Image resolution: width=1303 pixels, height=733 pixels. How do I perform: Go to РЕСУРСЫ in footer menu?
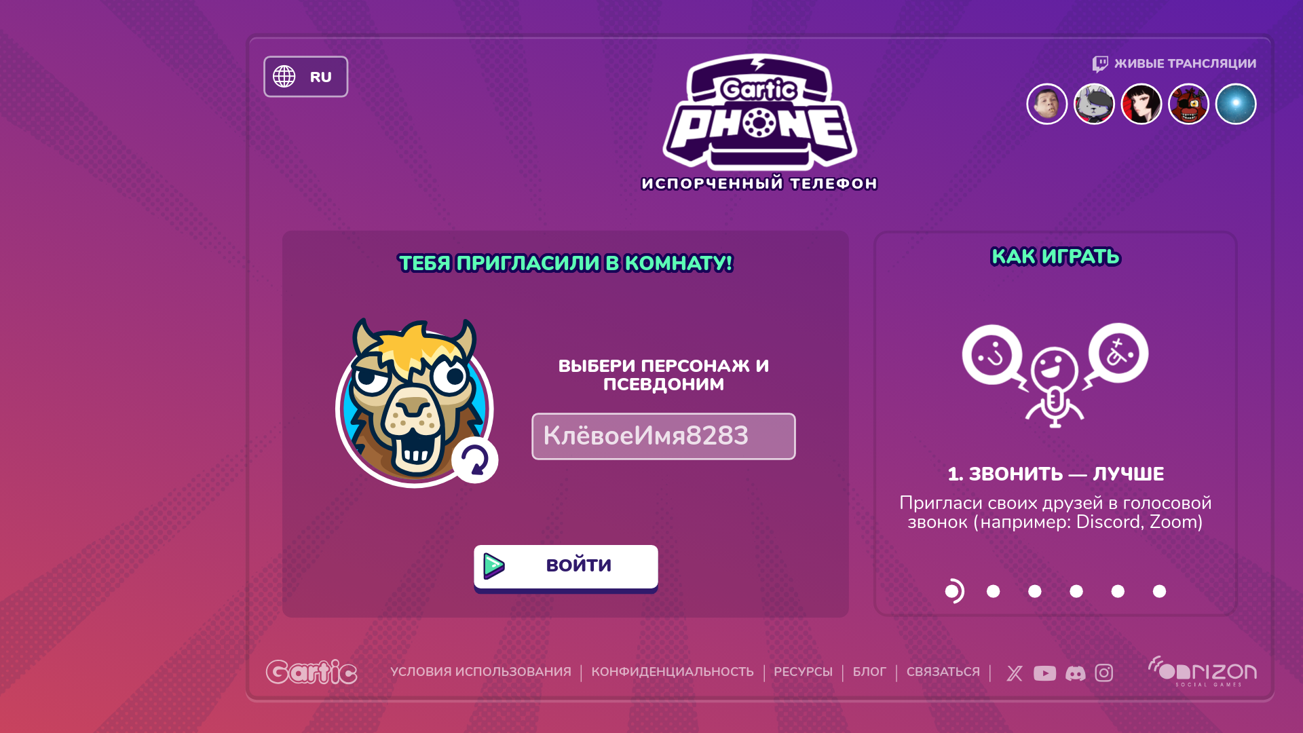tap(803, 672)
